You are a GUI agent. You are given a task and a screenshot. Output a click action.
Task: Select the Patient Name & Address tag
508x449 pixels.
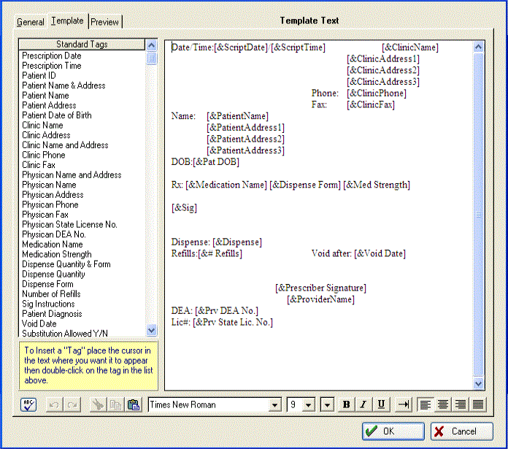(x=64, y=85)
